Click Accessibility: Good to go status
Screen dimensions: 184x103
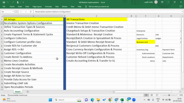coord(18,95)
